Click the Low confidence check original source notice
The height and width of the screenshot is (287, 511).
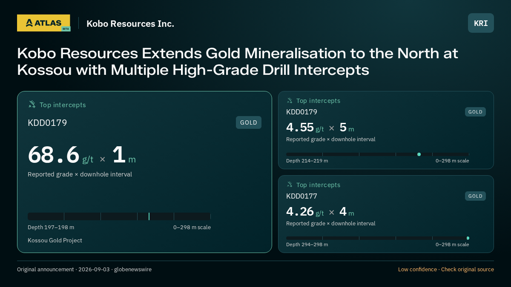[x=446, y=269]
